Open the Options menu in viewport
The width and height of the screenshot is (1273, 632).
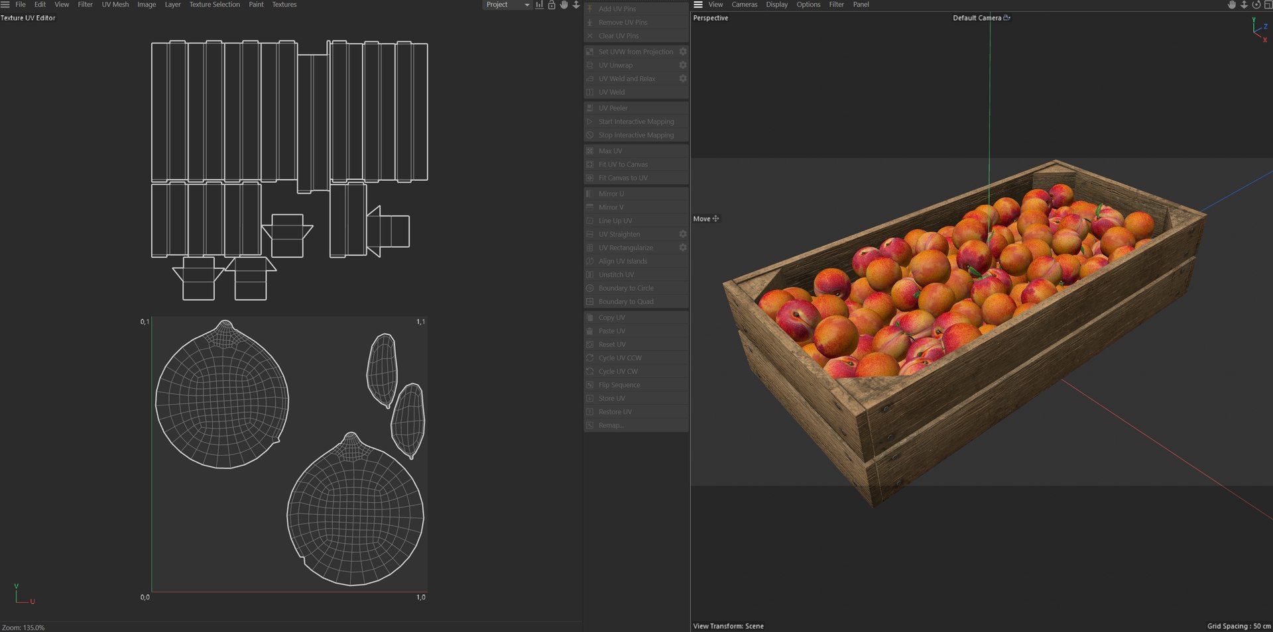coord(808,5)
